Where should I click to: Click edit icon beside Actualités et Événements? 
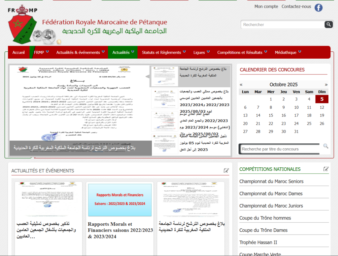coord(226,170)
